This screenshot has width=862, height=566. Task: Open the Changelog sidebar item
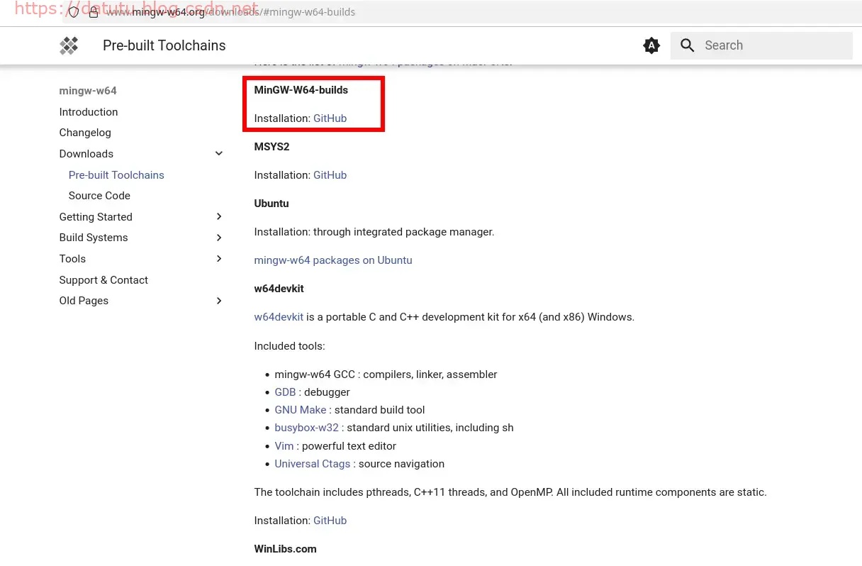pyautogui.click(x=85, y=133)
